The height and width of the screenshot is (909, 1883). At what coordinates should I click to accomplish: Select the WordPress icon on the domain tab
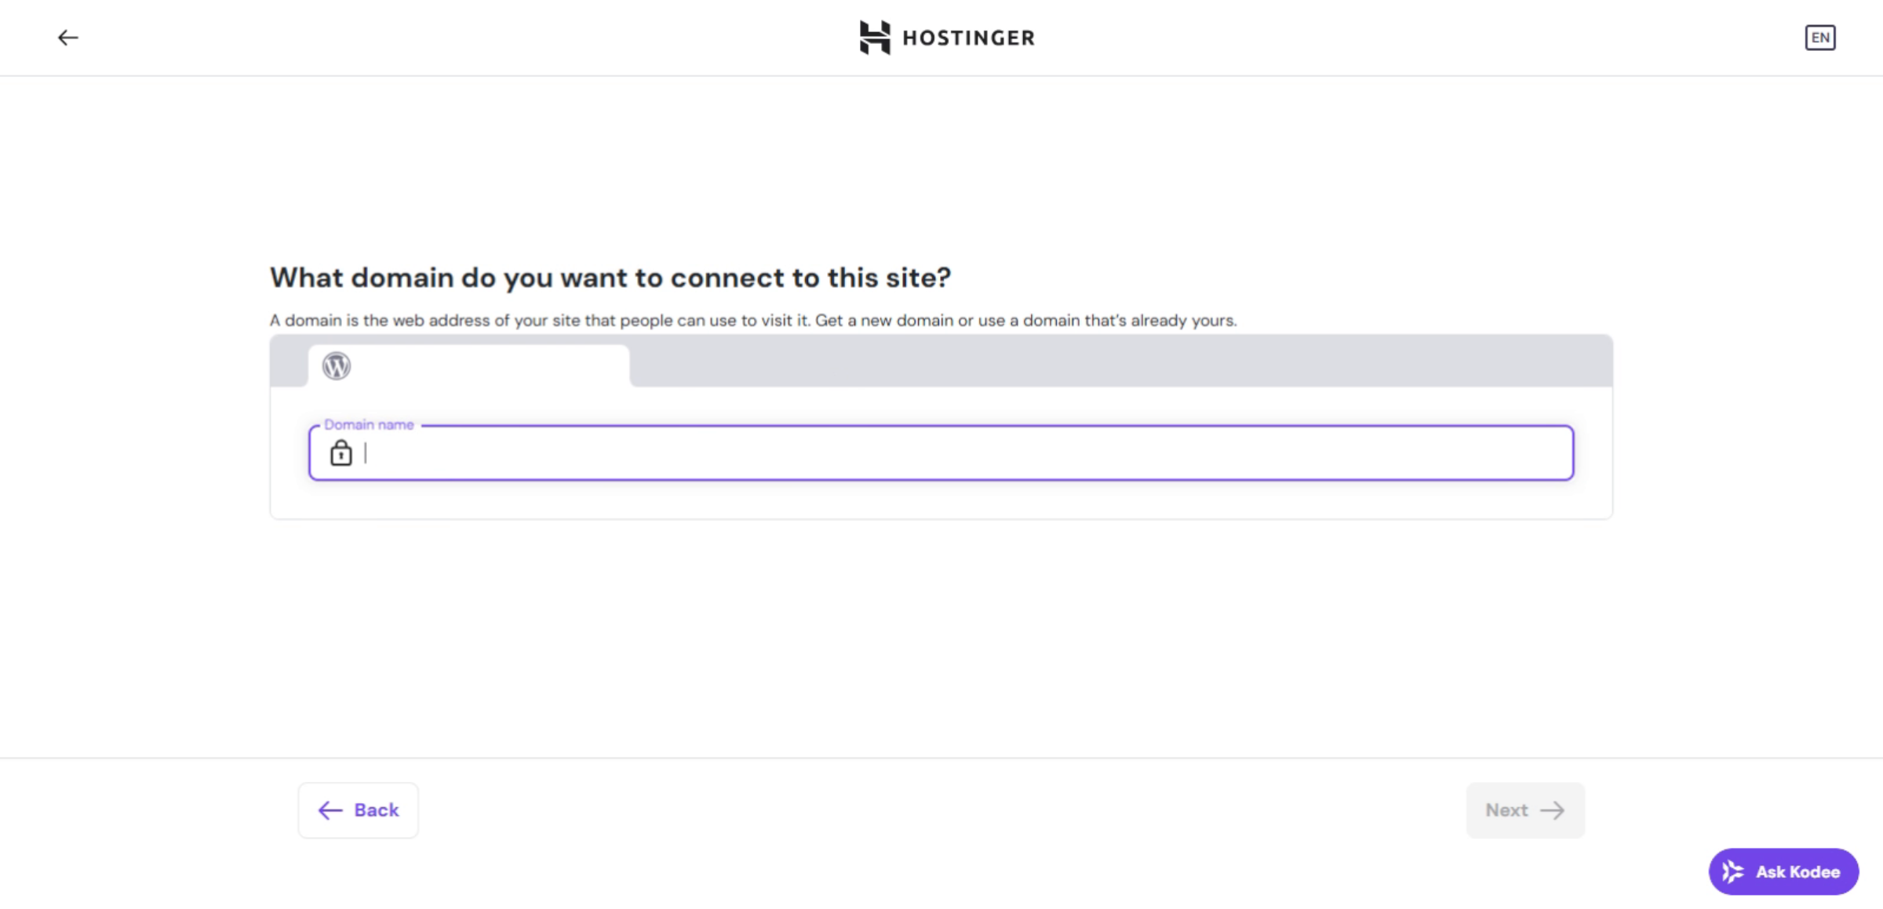(x=337, y=365)
